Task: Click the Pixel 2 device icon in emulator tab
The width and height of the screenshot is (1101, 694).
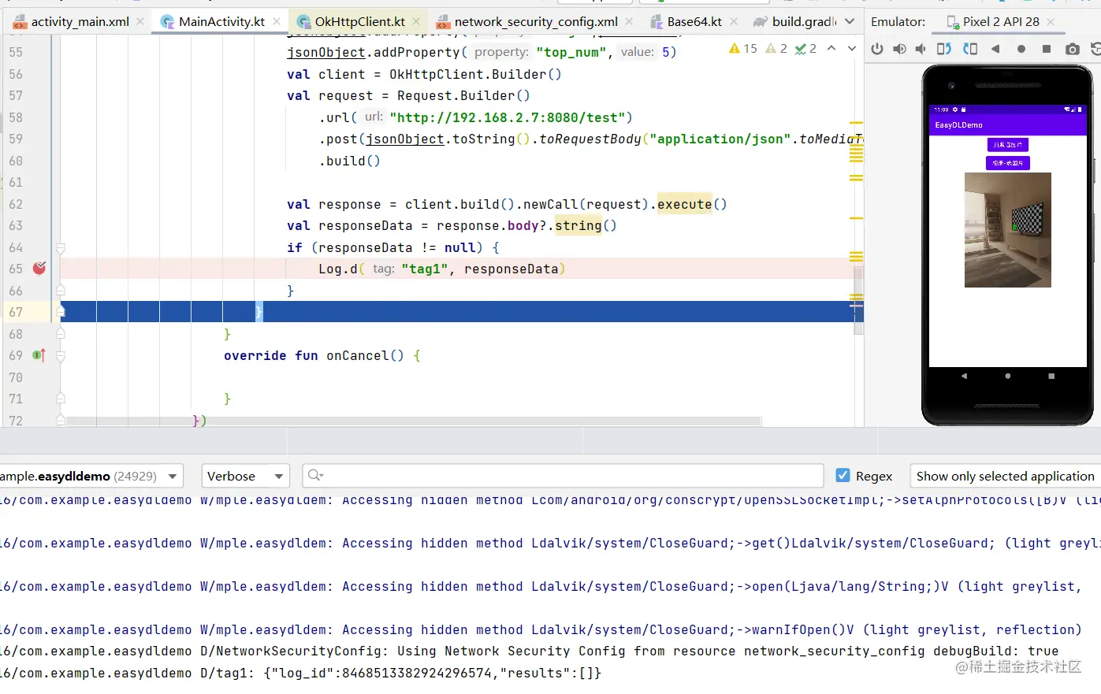Action: click(x=951, y=22)
